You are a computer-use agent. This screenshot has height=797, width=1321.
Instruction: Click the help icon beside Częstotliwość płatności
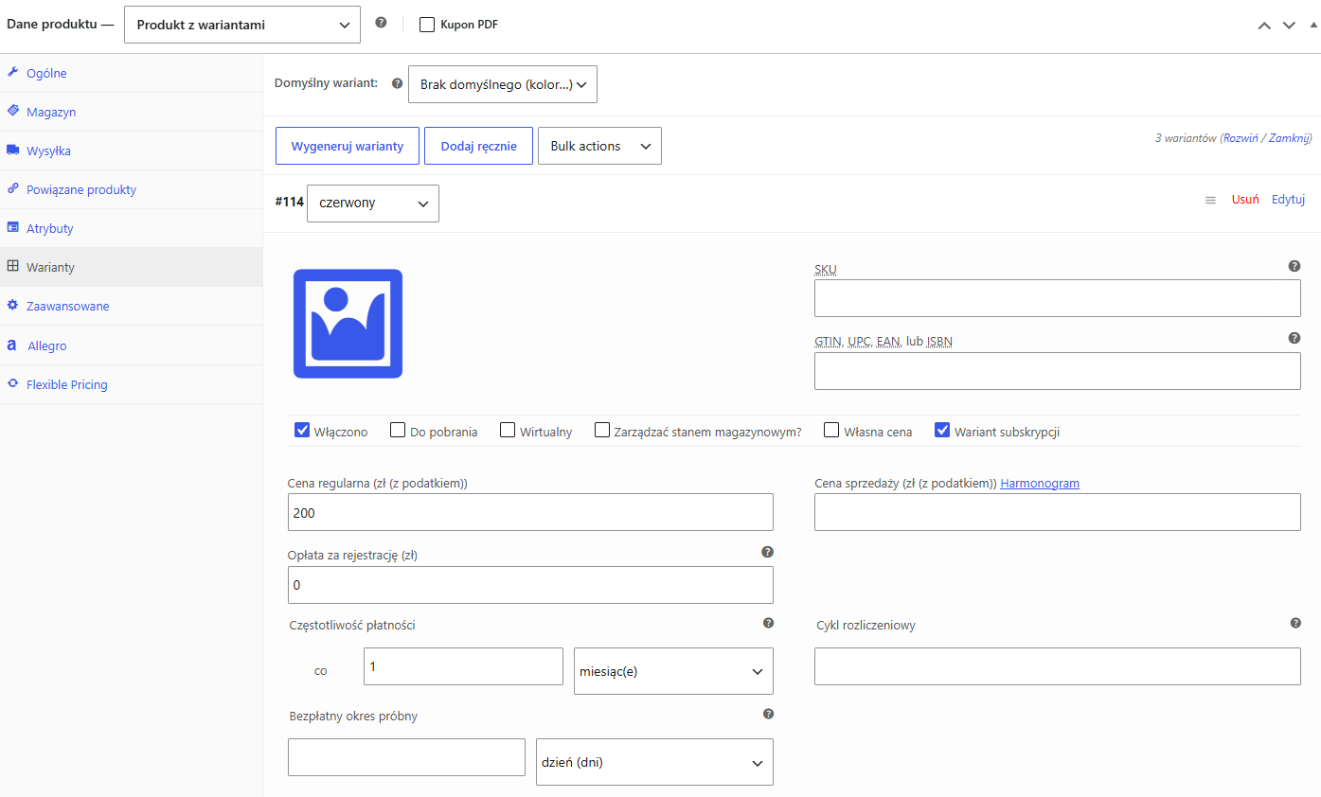coord(768,623)
